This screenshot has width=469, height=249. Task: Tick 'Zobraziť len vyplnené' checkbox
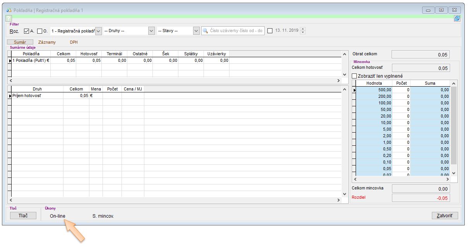[x=354, y=76]
